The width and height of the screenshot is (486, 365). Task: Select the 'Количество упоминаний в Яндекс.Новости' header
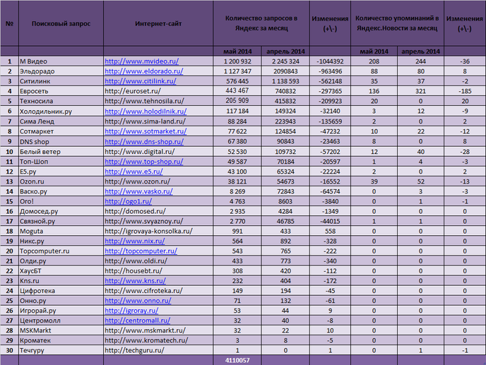tap(397, 23)
